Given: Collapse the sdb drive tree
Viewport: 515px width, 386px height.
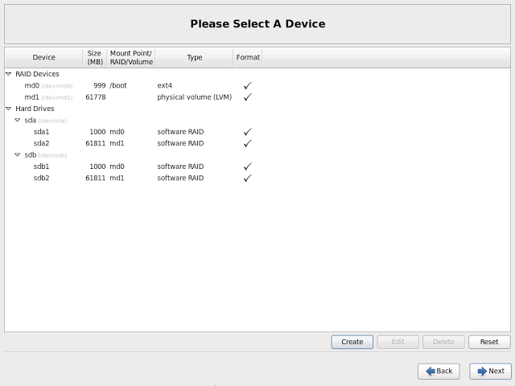Looking at the screenshot, I should point(18,155).
